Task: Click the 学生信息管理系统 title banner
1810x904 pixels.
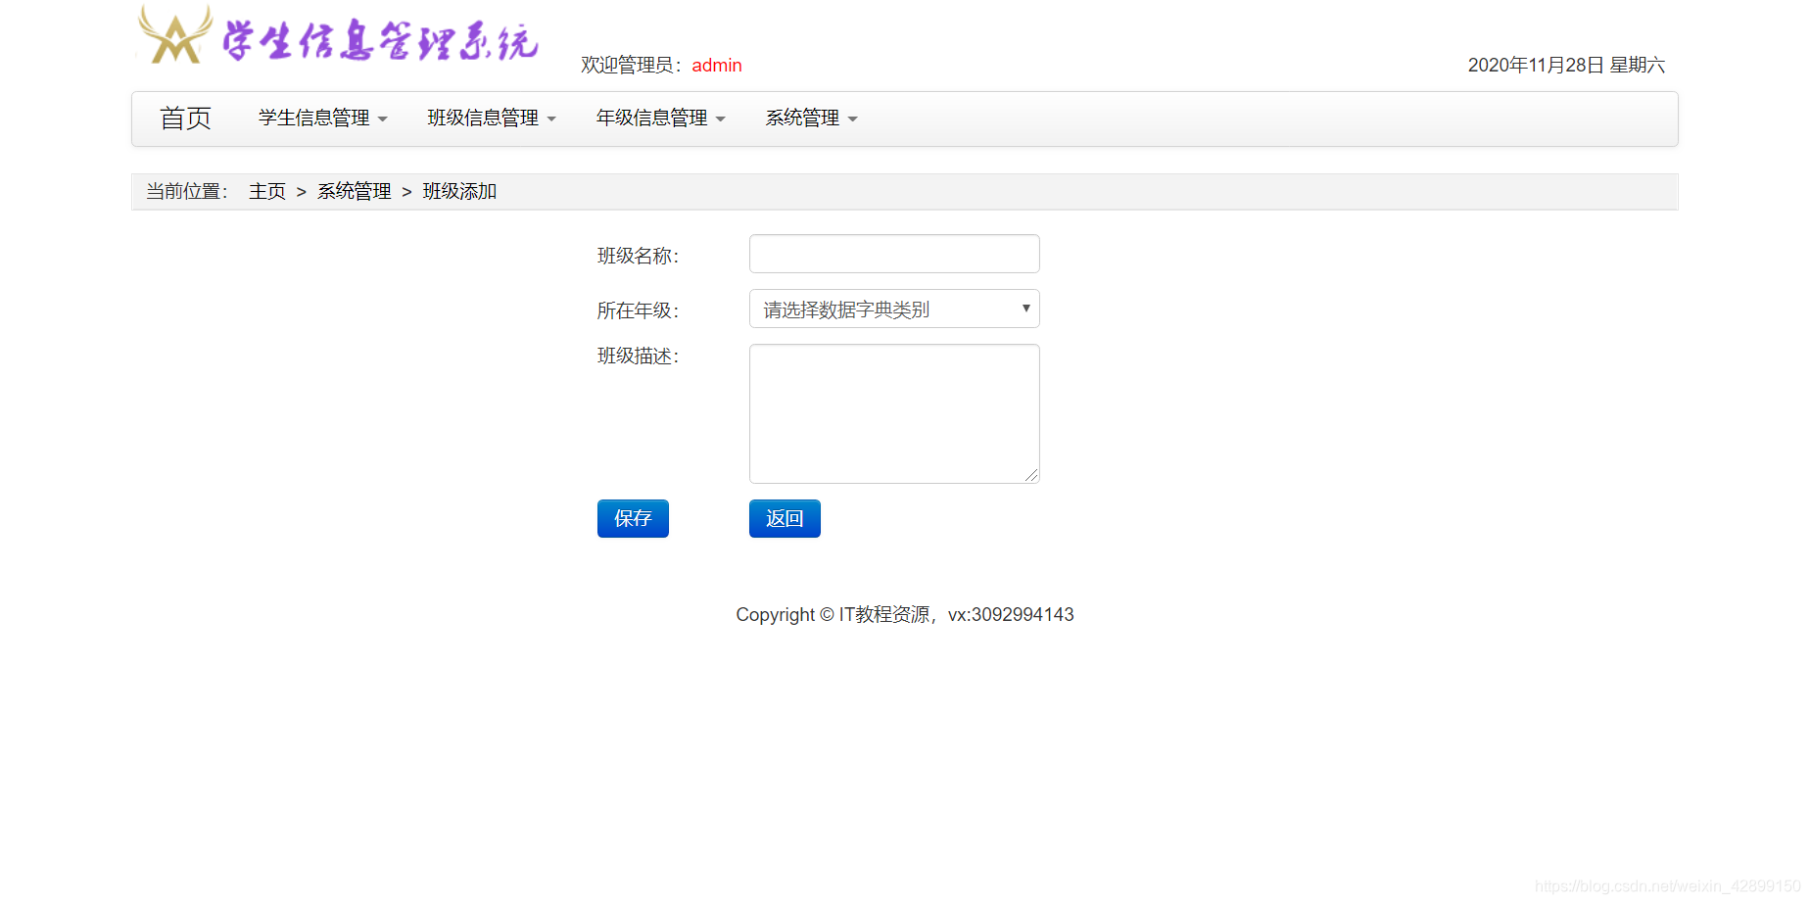Action: (380, 41)
